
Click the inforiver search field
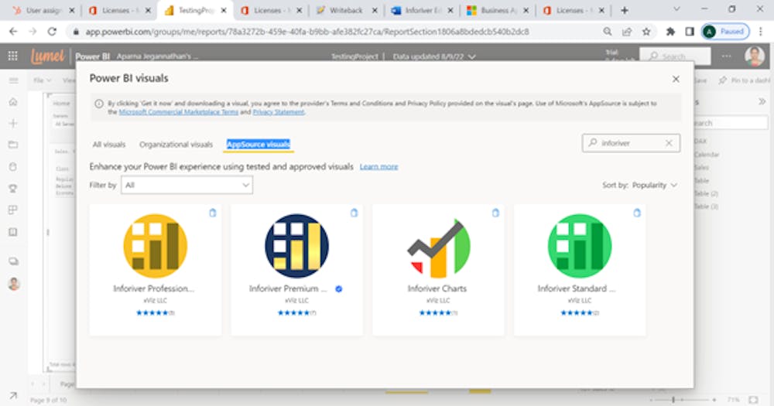coord(630,143)
